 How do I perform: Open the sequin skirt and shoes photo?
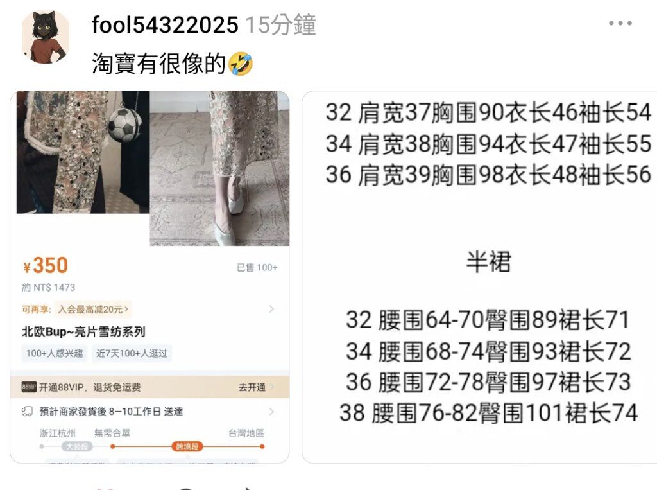tap(219, 168)
